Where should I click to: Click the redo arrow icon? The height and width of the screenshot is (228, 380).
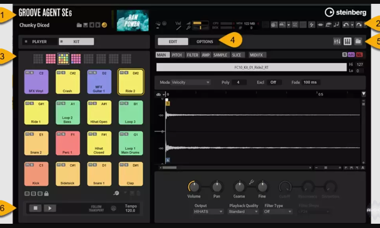tap(359, 25)
